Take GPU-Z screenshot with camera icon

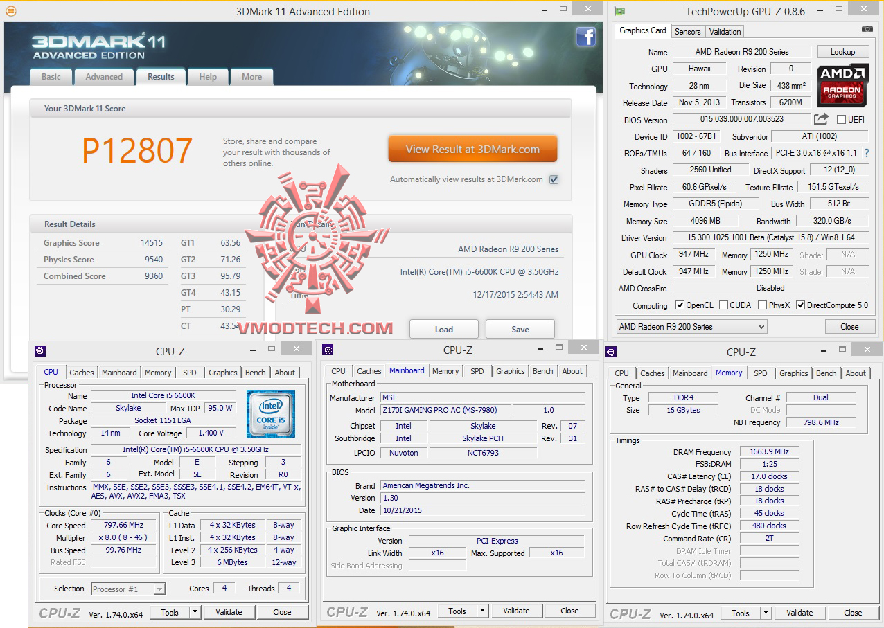pyautogui.click(x=867, y=29)
